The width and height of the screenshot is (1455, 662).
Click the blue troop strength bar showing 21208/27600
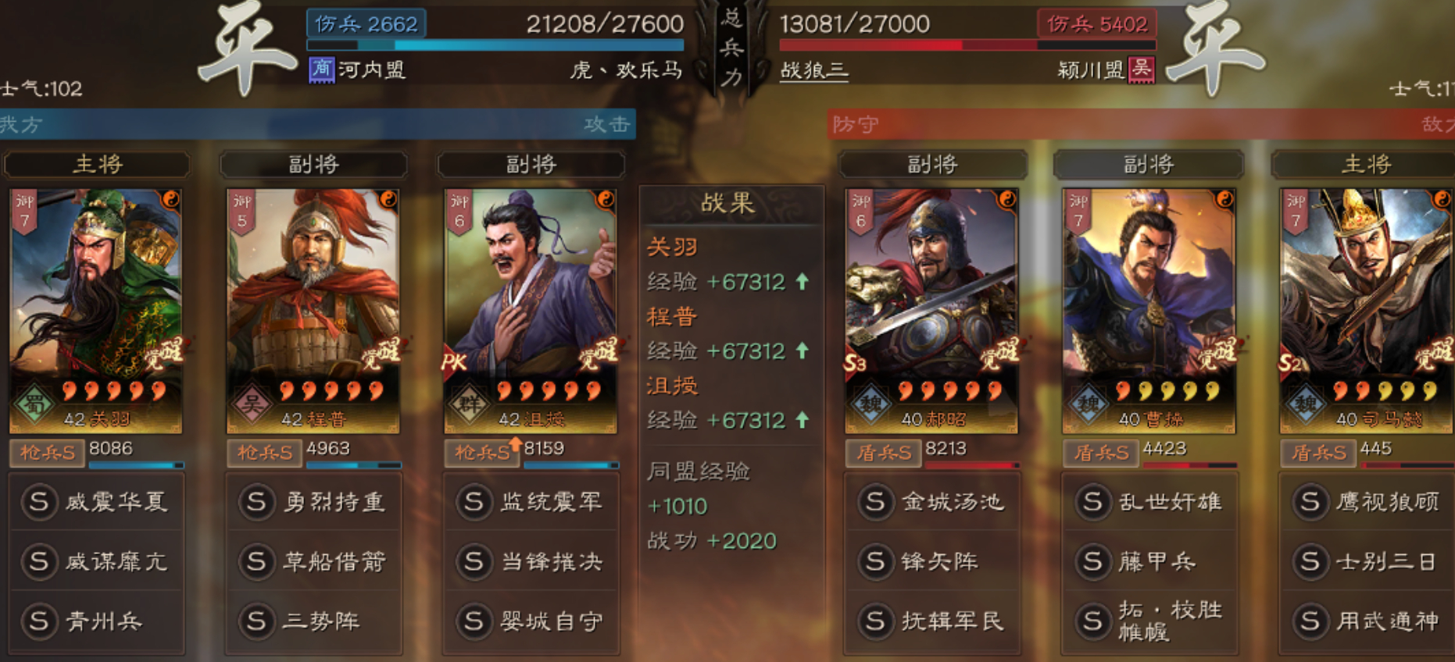pos(496,45)
